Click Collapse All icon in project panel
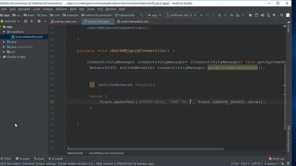 [31, 21]
